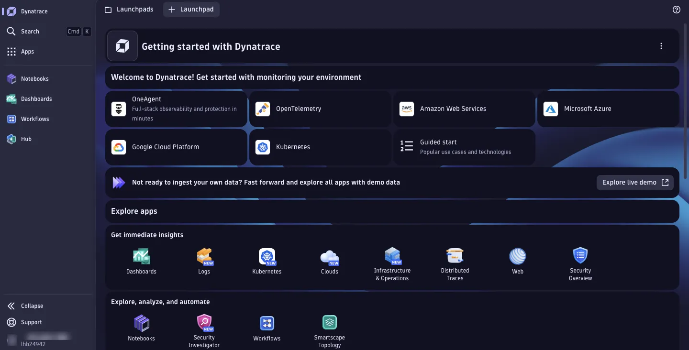Open the user account lhb24942 entry
Image resolution: width=689 pixels, height=350 pixels.
38,340
